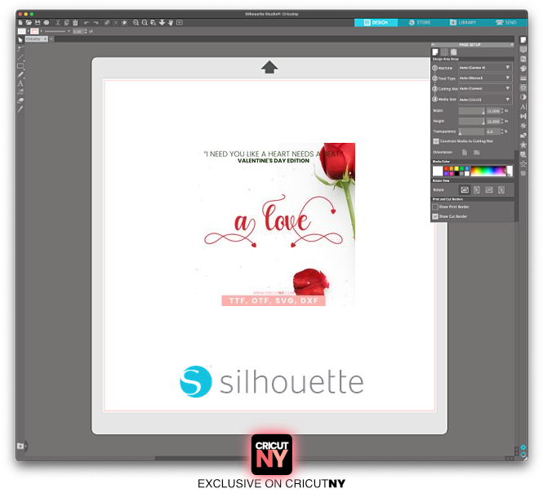Expand the fill color dropdown arrow
The width and height of the screenshot is (543, 493).
(28, 31)
